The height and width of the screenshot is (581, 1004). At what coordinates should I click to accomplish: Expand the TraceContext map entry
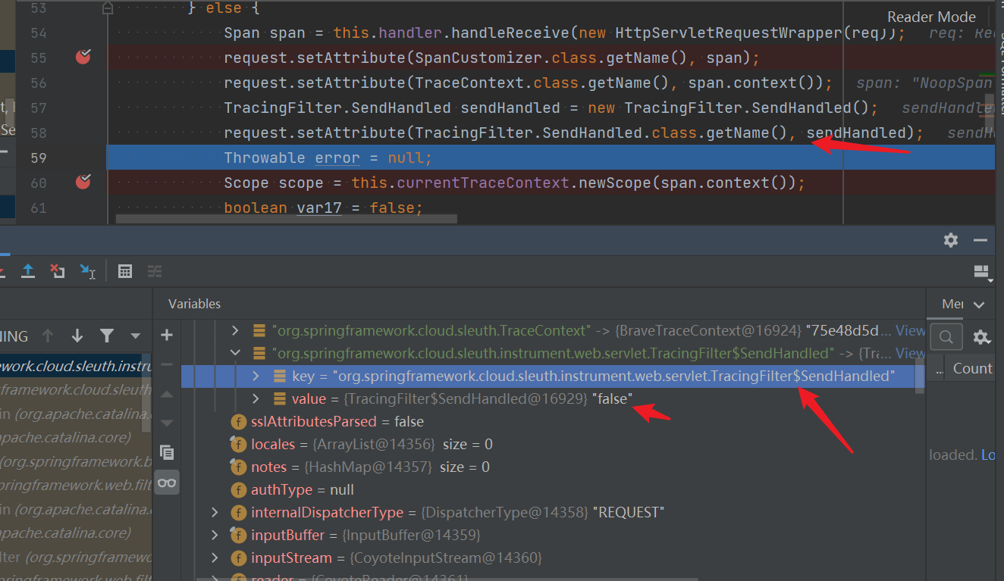pyautogui.click(x=235, y=330)
